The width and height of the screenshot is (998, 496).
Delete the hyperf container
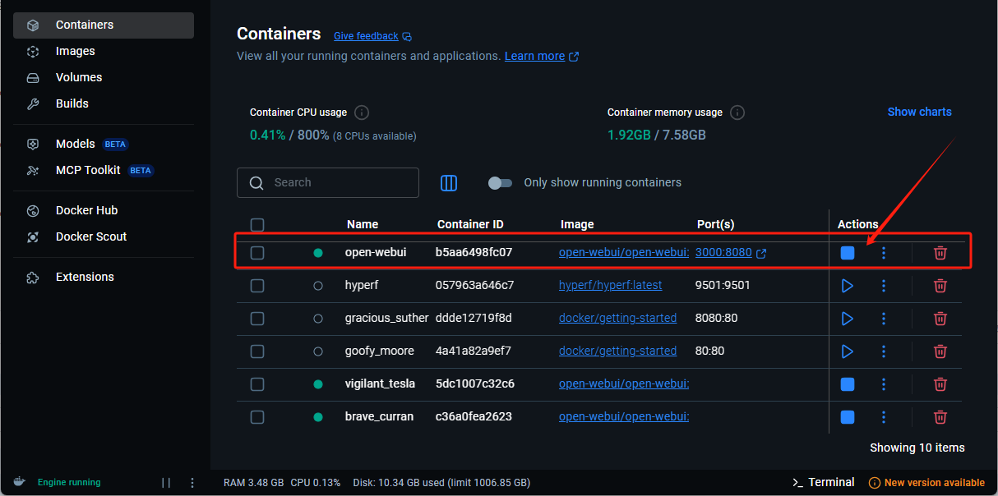point(940,286)
